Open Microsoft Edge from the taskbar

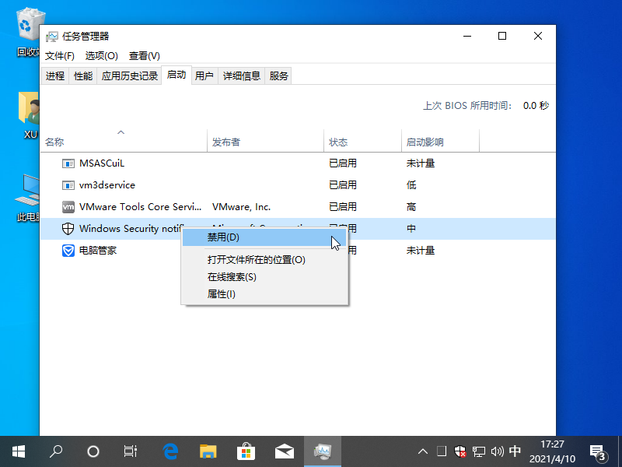(170, 451)
